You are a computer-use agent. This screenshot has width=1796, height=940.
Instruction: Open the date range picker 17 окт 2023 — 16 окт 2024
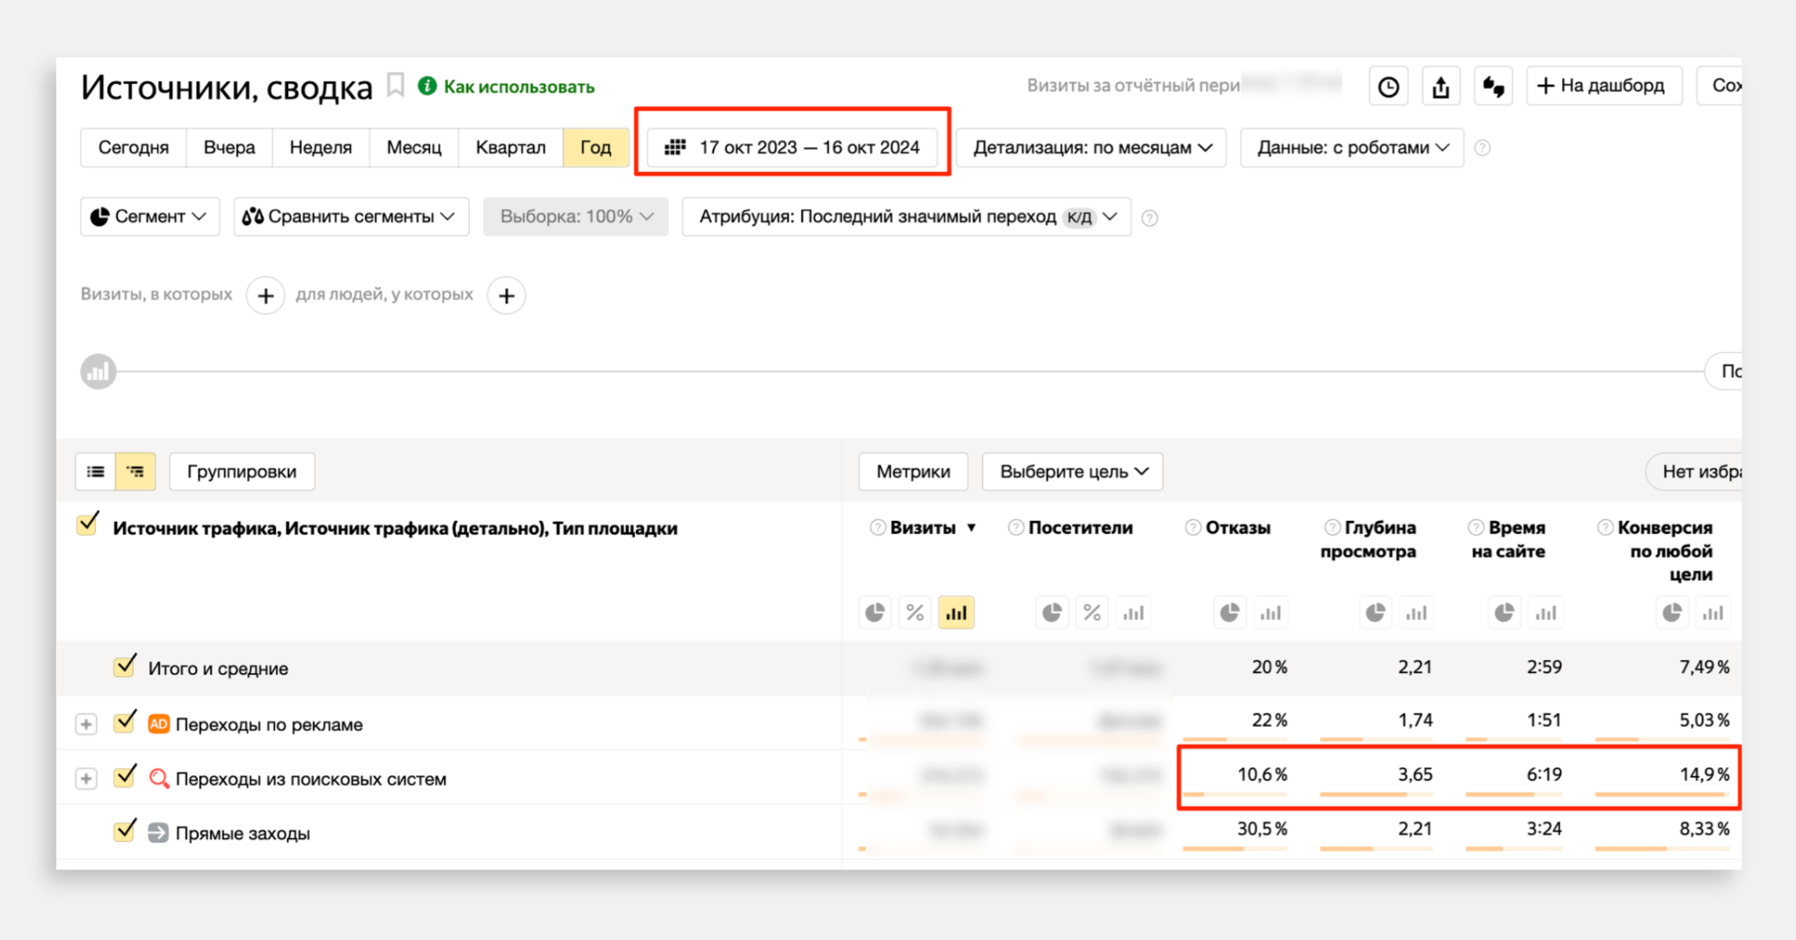point(793,148)
